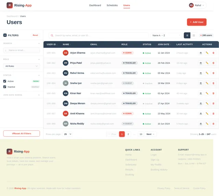Open footer Terms of Service link
The width and height of the screenshot is (219, 196).
182,188
